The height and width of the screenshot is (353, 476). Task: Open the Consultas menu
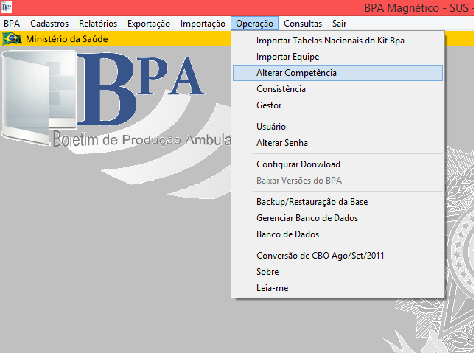tap(303, 24)
